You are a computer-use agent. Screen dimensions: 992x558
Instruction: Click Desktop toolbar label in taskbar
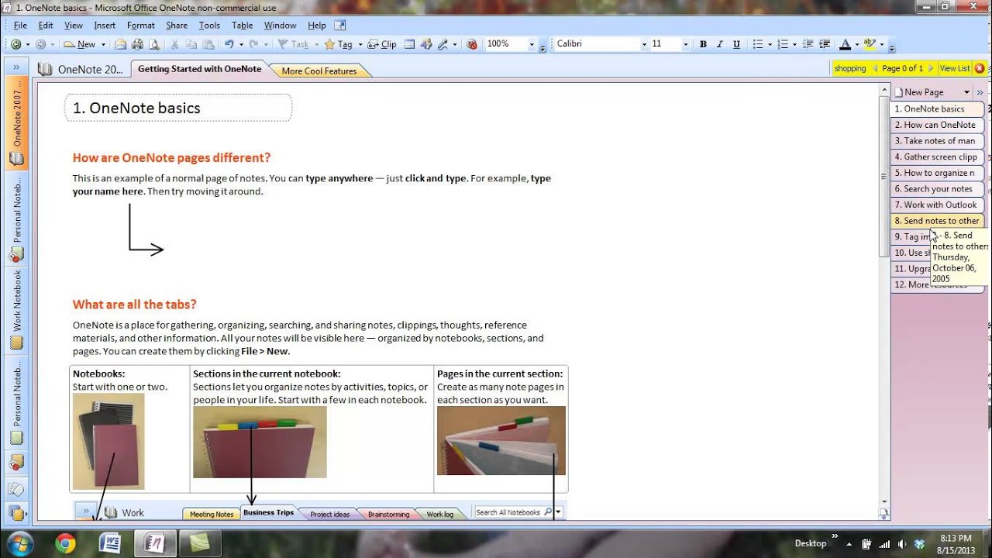(811, 543)
